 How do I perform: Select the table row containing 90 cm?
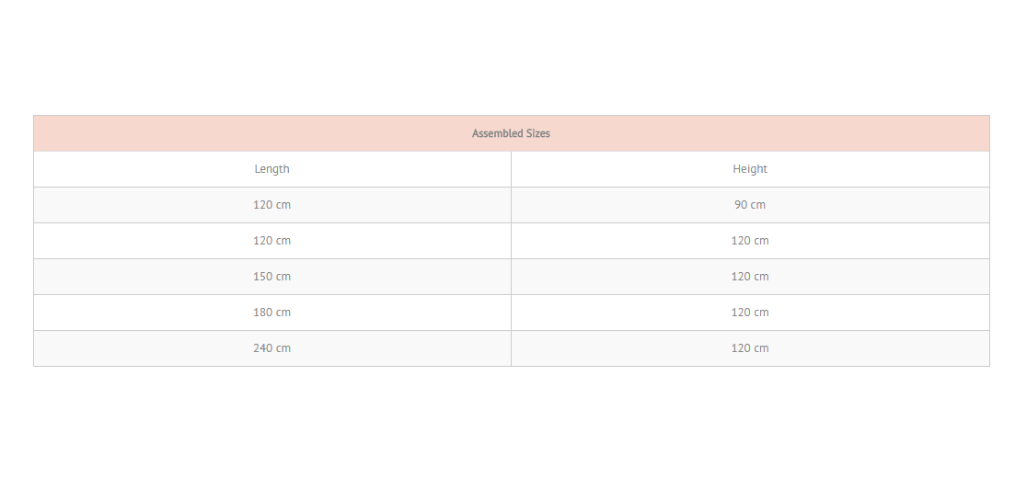[x=511, y=205]
